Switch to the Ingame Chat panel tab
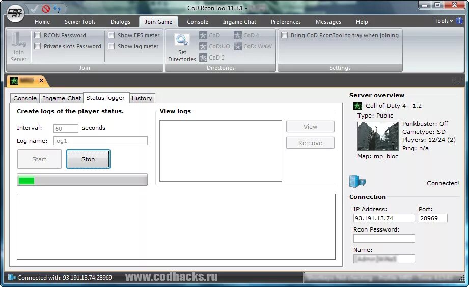The image size is (469, 287). coord(62,98)
